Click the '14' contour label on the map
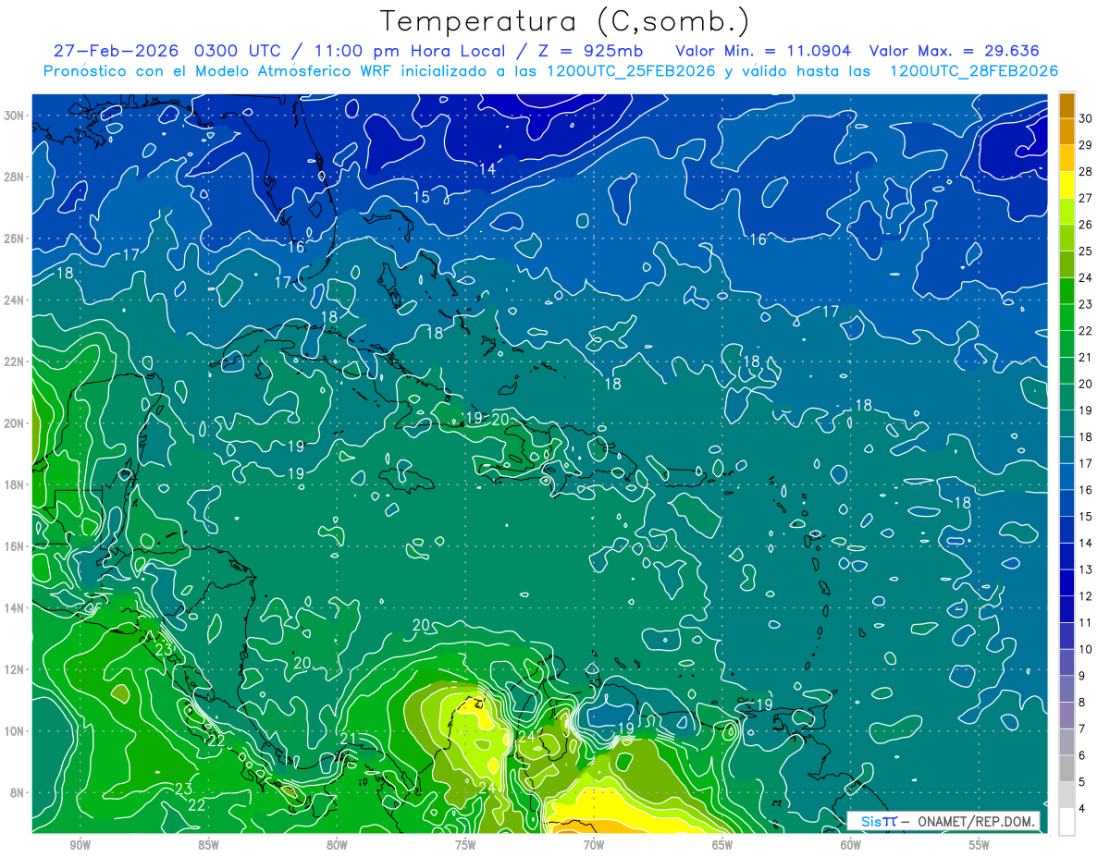This screenshot has height=857, width=1110. coord(487,169)
